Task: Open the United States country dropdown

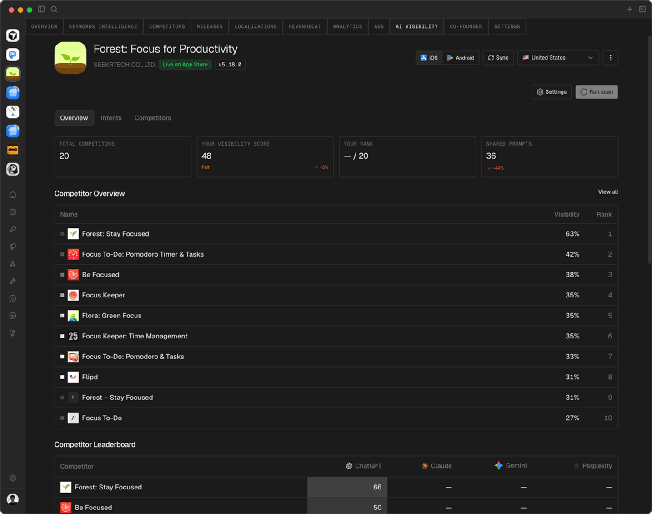Action: [558, 58]
